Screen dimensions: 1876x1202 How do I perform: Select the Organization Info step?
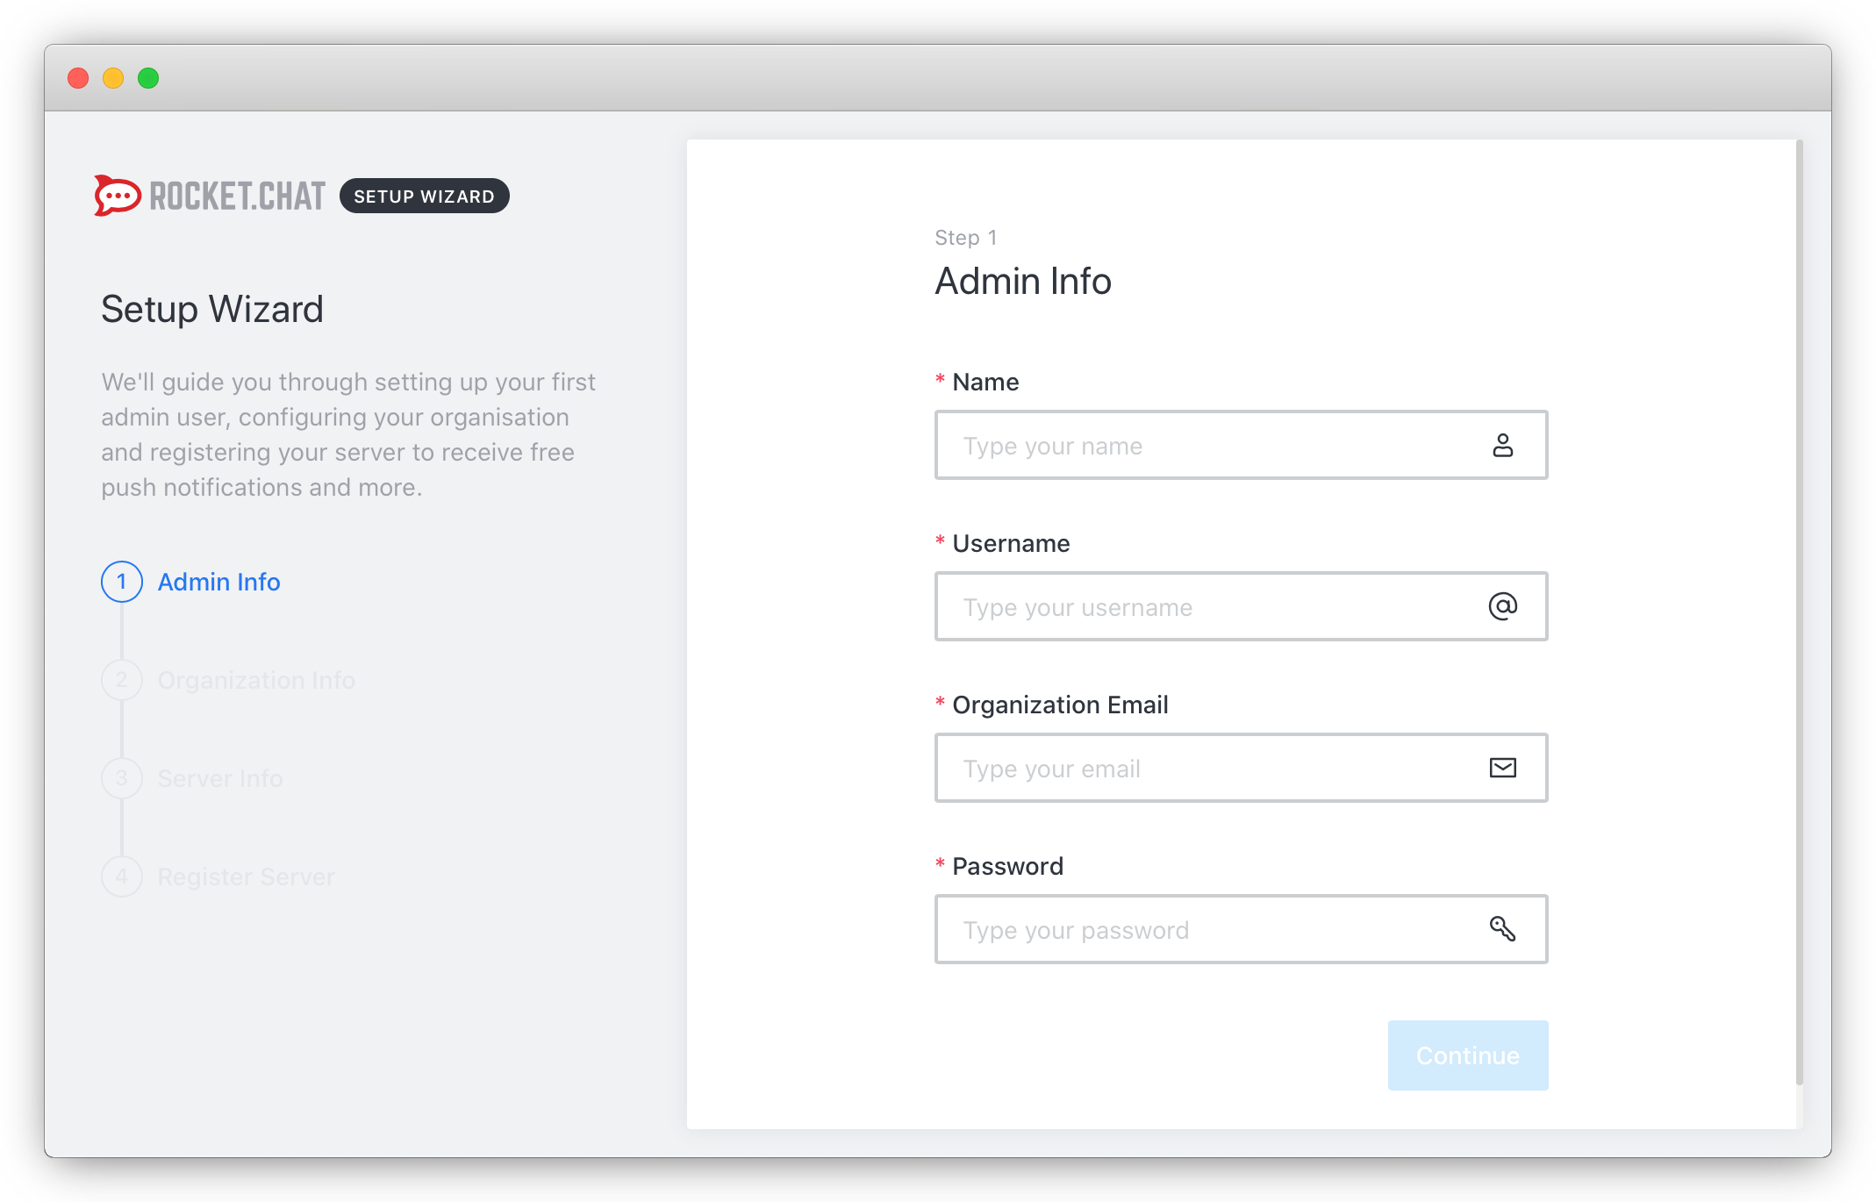click(256, 680)
